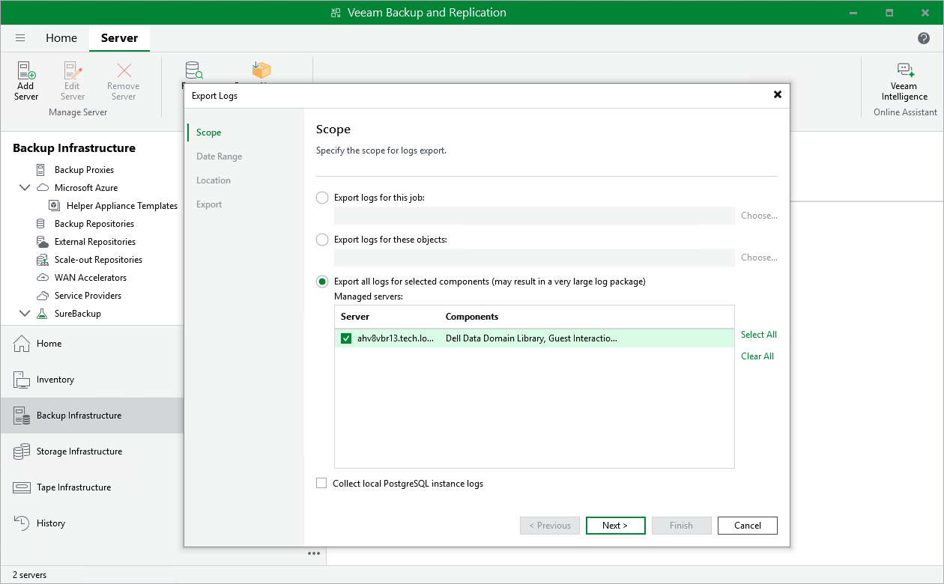Viewport: 944px width, 584px height.
Task: Click the Select All link
Action: [758, 334]
